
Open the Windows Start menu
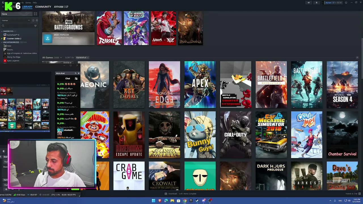[x=153, y=201]
